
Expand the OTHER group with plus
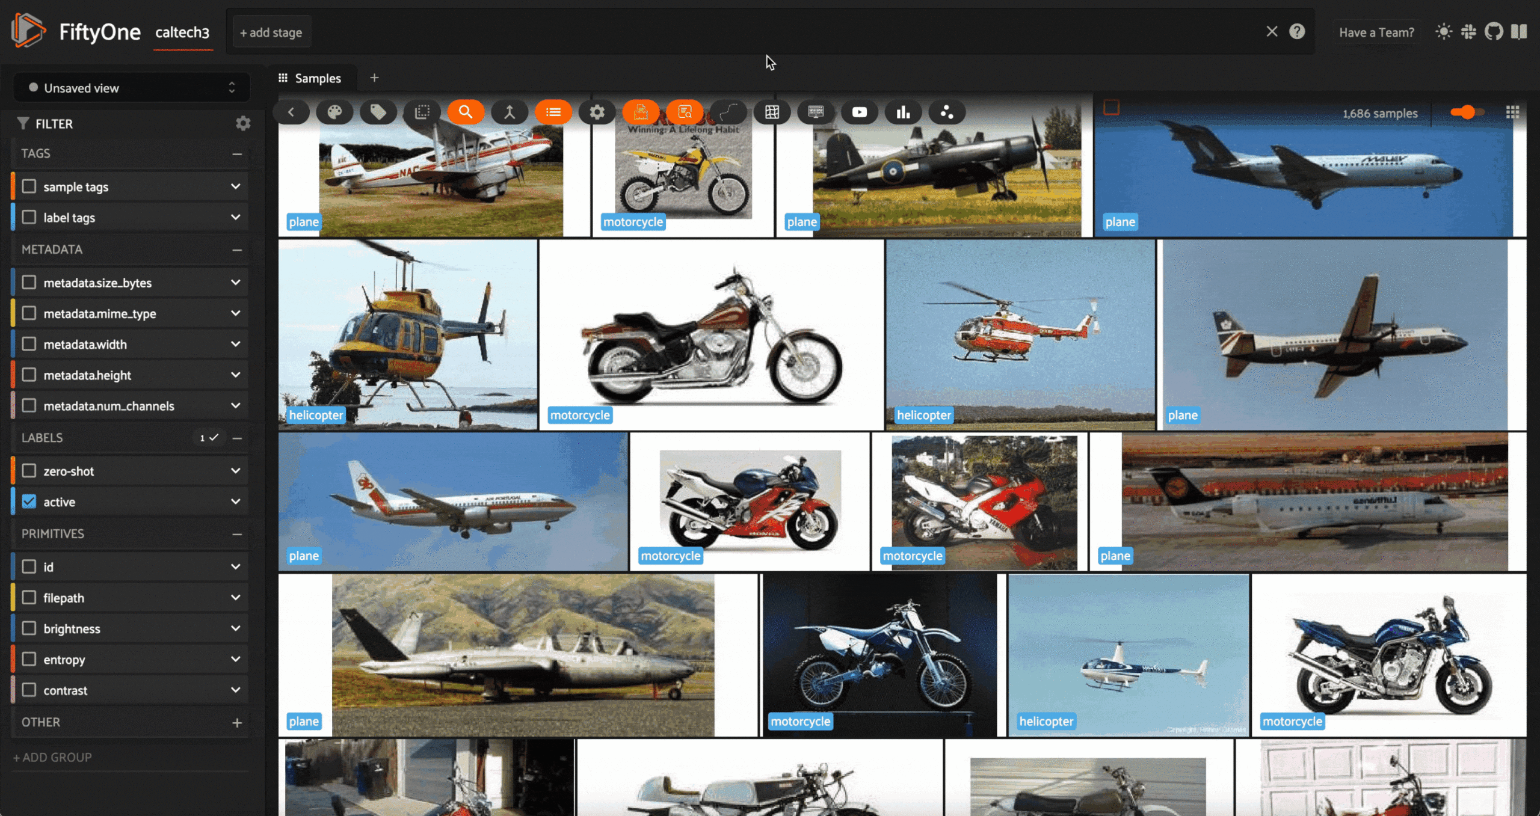tap(237, 722)
